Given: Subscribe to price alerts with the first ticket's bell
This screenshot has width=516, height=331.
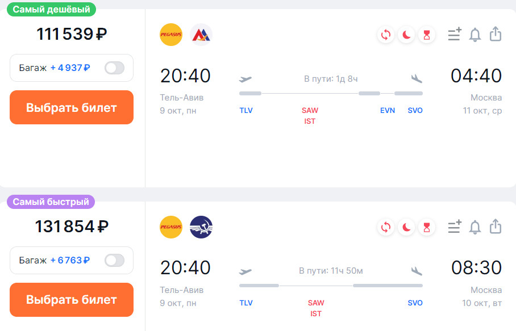Looking at the screenshot, I should click(475, 35).
